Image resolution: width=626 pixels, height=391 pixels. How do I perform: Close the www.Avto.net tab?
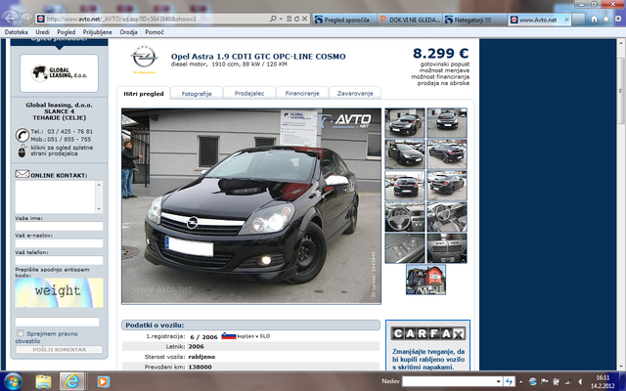566,20
